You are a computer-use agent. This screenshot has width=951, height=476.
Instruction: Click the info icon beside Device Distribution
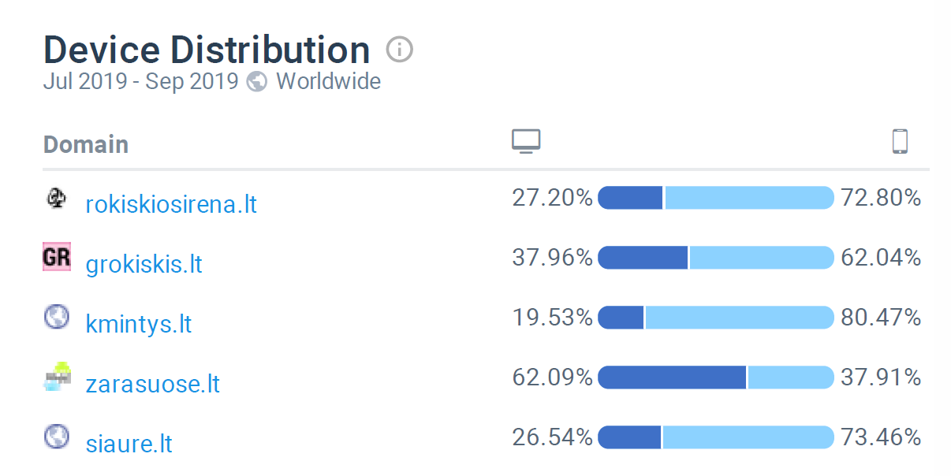click(x=400, y=50)
